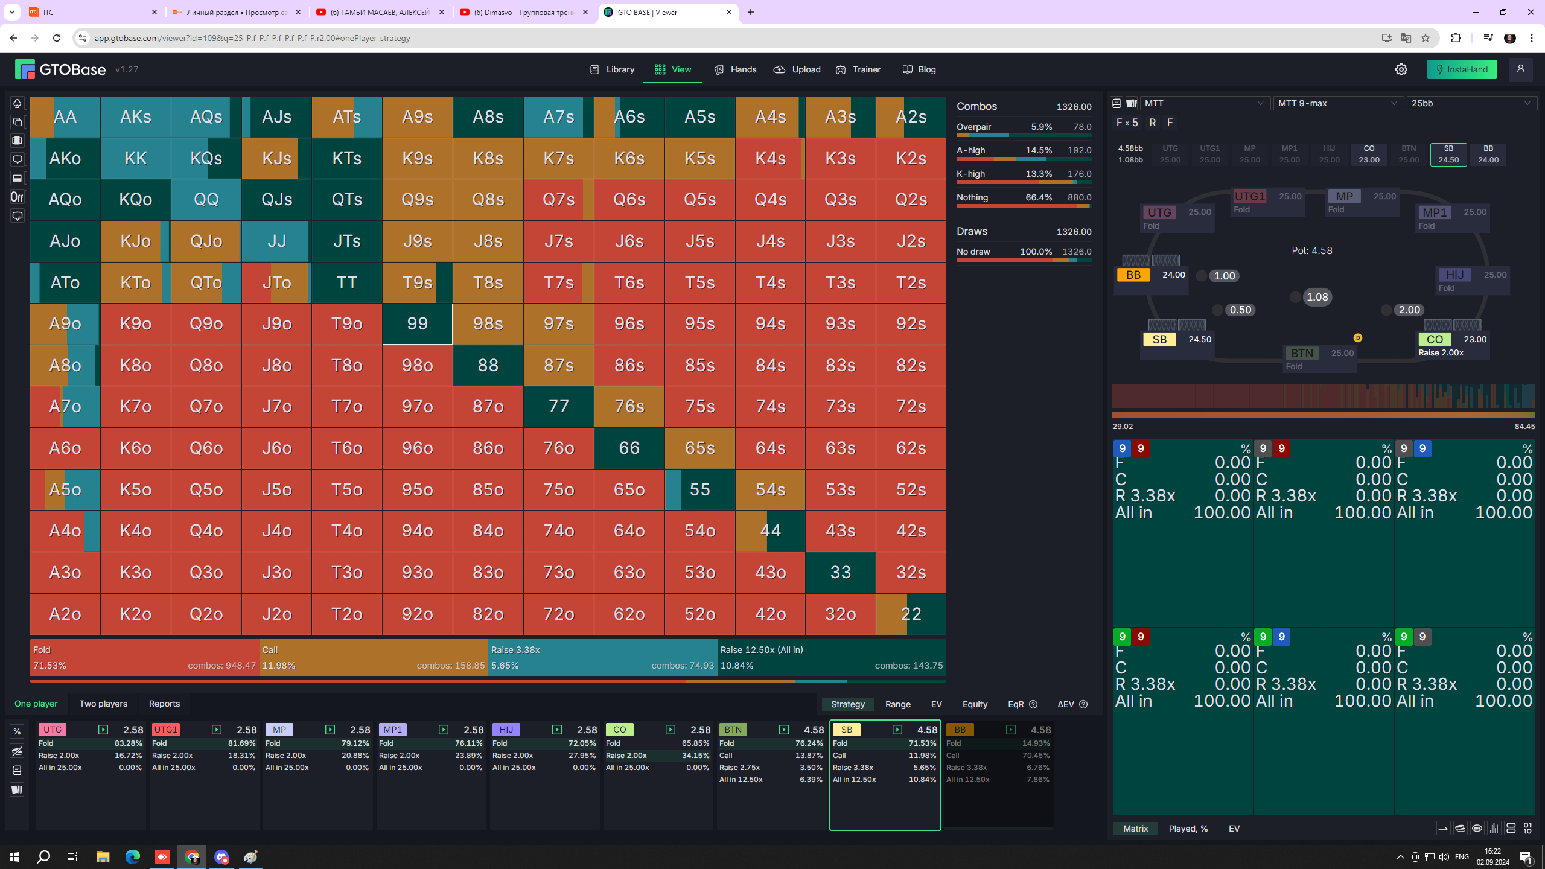Click the column layout icon in left sidebar
The image size is (1545, 869).
coord(17,141)
